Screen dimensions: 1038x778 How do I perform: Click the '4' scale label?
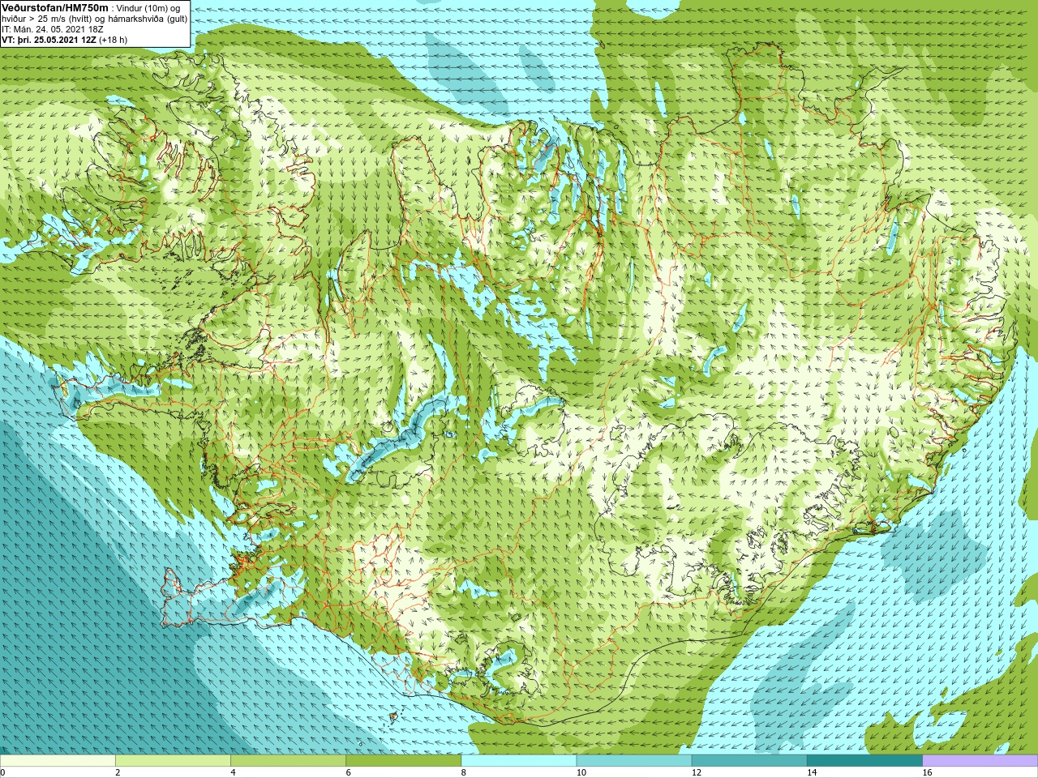pos(233,772)
